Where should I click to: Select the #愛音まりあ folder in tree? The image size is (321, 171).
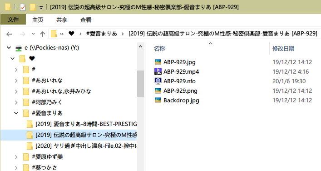click(x=47, y=113)
